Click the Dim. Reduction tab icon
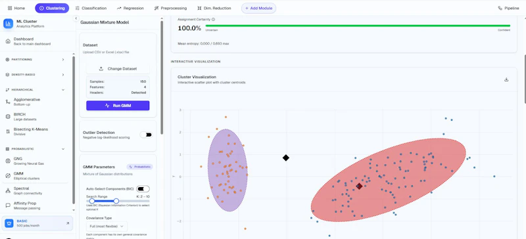The image size is (526, 239). pos(200,8)
